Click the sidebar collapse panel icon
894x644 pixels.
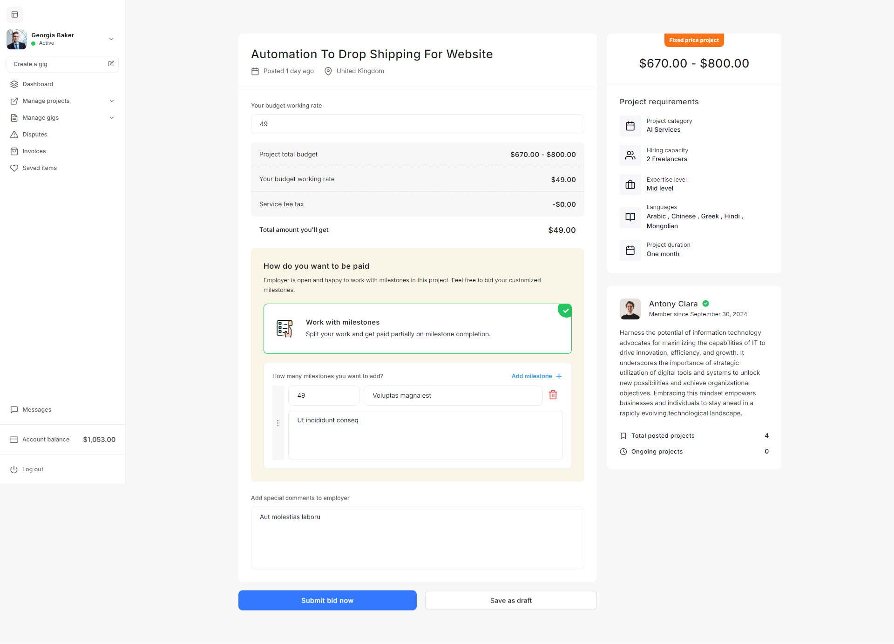coord(15,14)
